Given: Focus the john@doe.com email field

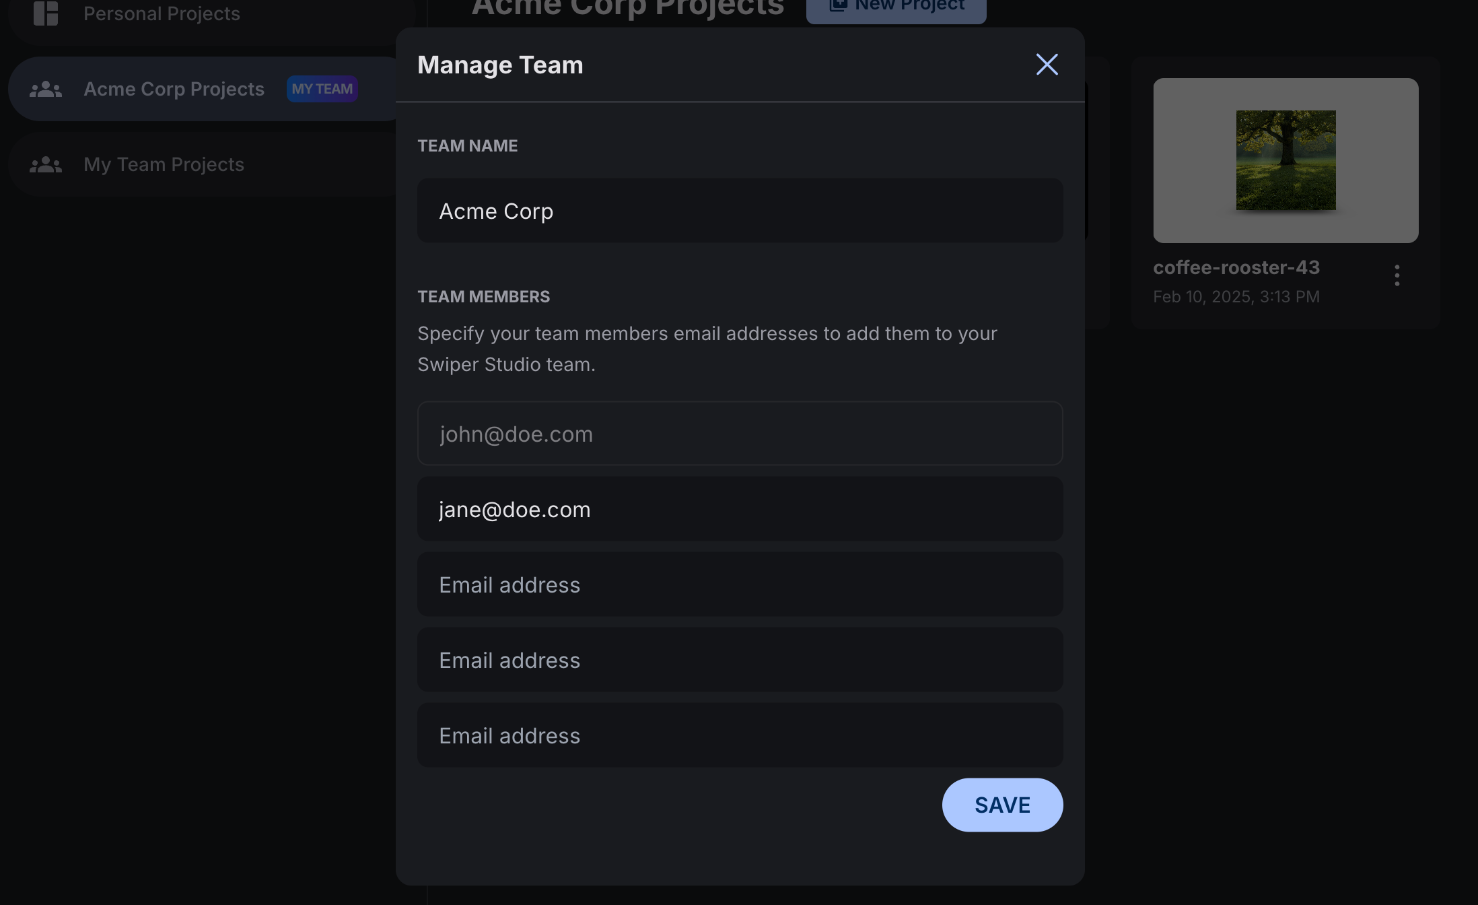Looking at the screenshot, I should (740, 434).
